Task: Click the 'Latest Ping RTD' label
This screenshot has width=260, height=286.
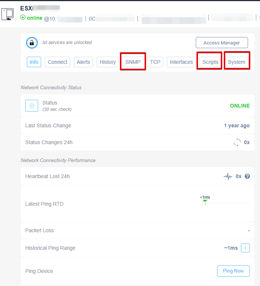Action: [x=44, y=204]
